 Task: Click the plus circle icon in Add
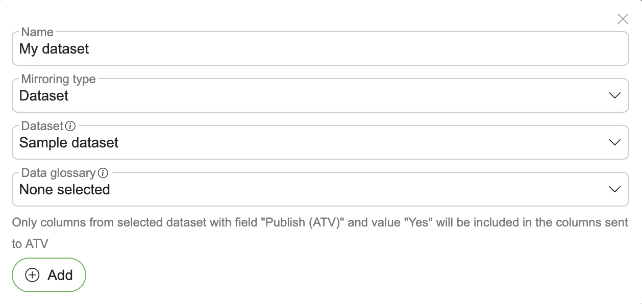click(x=32, y=275)
